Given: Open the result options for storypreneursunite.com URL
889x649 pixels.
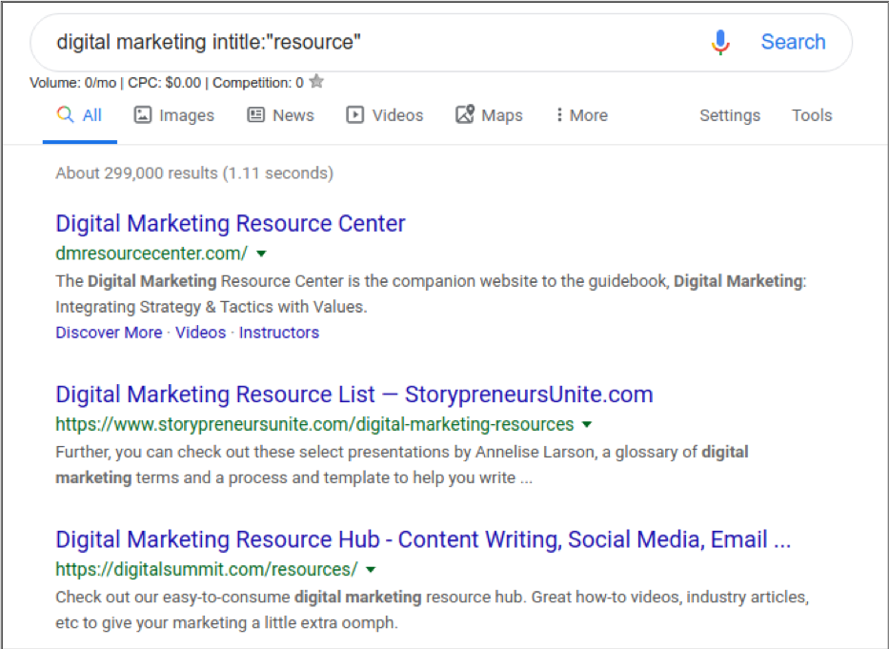Looking at the screenshot, I should coord(587,424).
